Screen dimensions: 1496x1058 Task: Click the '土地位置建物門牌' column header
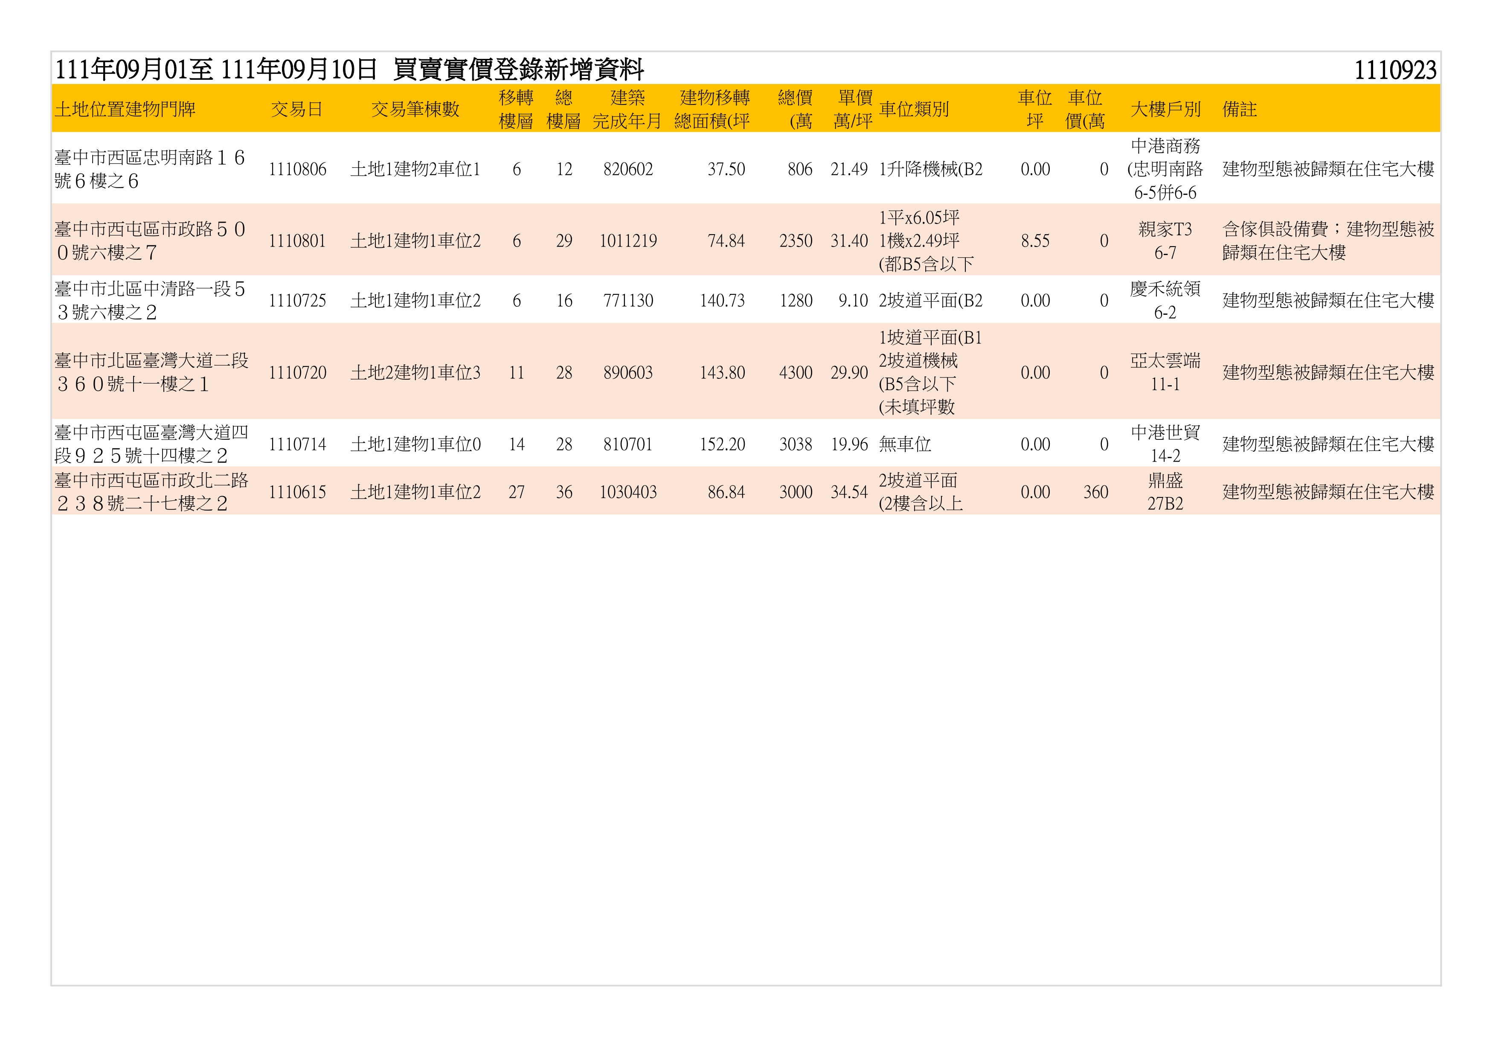pyautogui.click(x=125, y=109)
